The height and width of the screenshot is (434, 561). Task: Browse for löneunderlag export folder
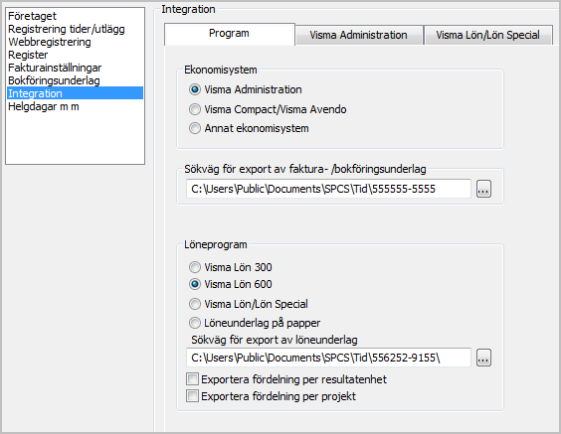point(483,358)
